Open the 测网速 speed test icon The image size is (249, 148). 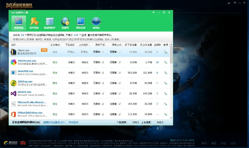pos(96,23)
